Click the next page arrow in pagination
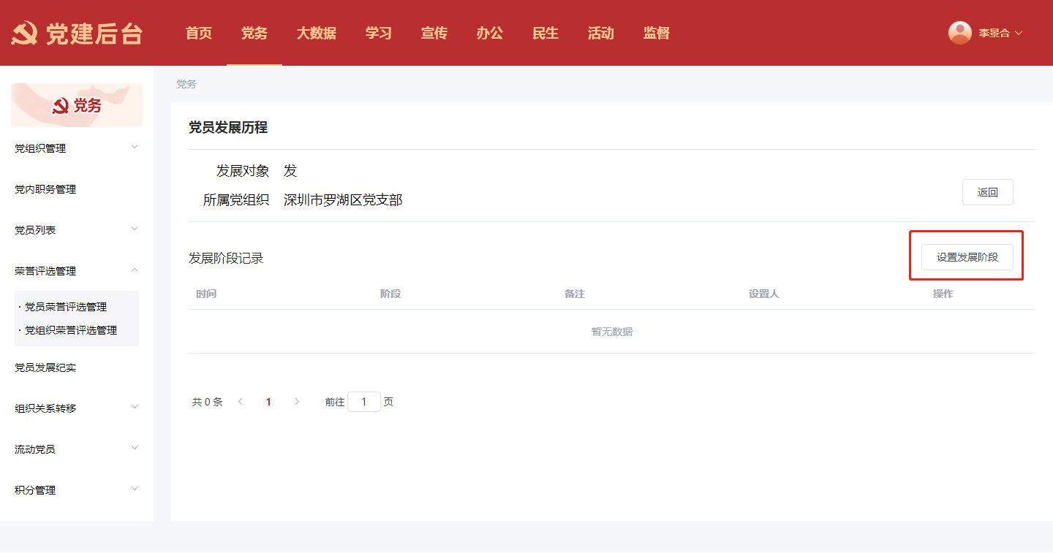The image size is (1053, 553). pos(297,402)
